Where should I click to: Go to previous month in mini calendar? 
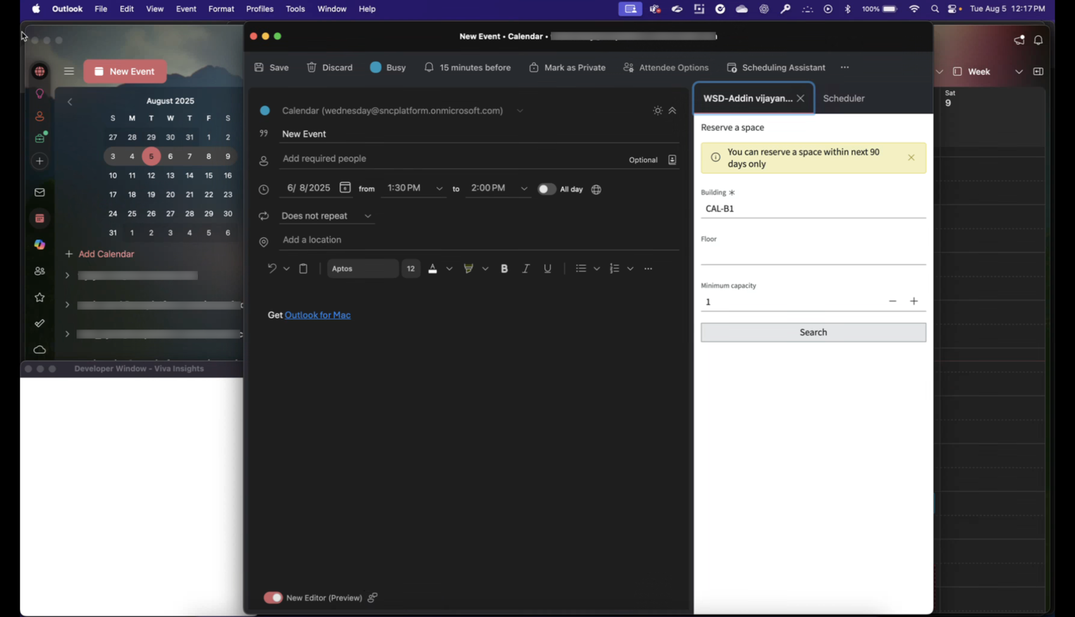pos(70,102)
